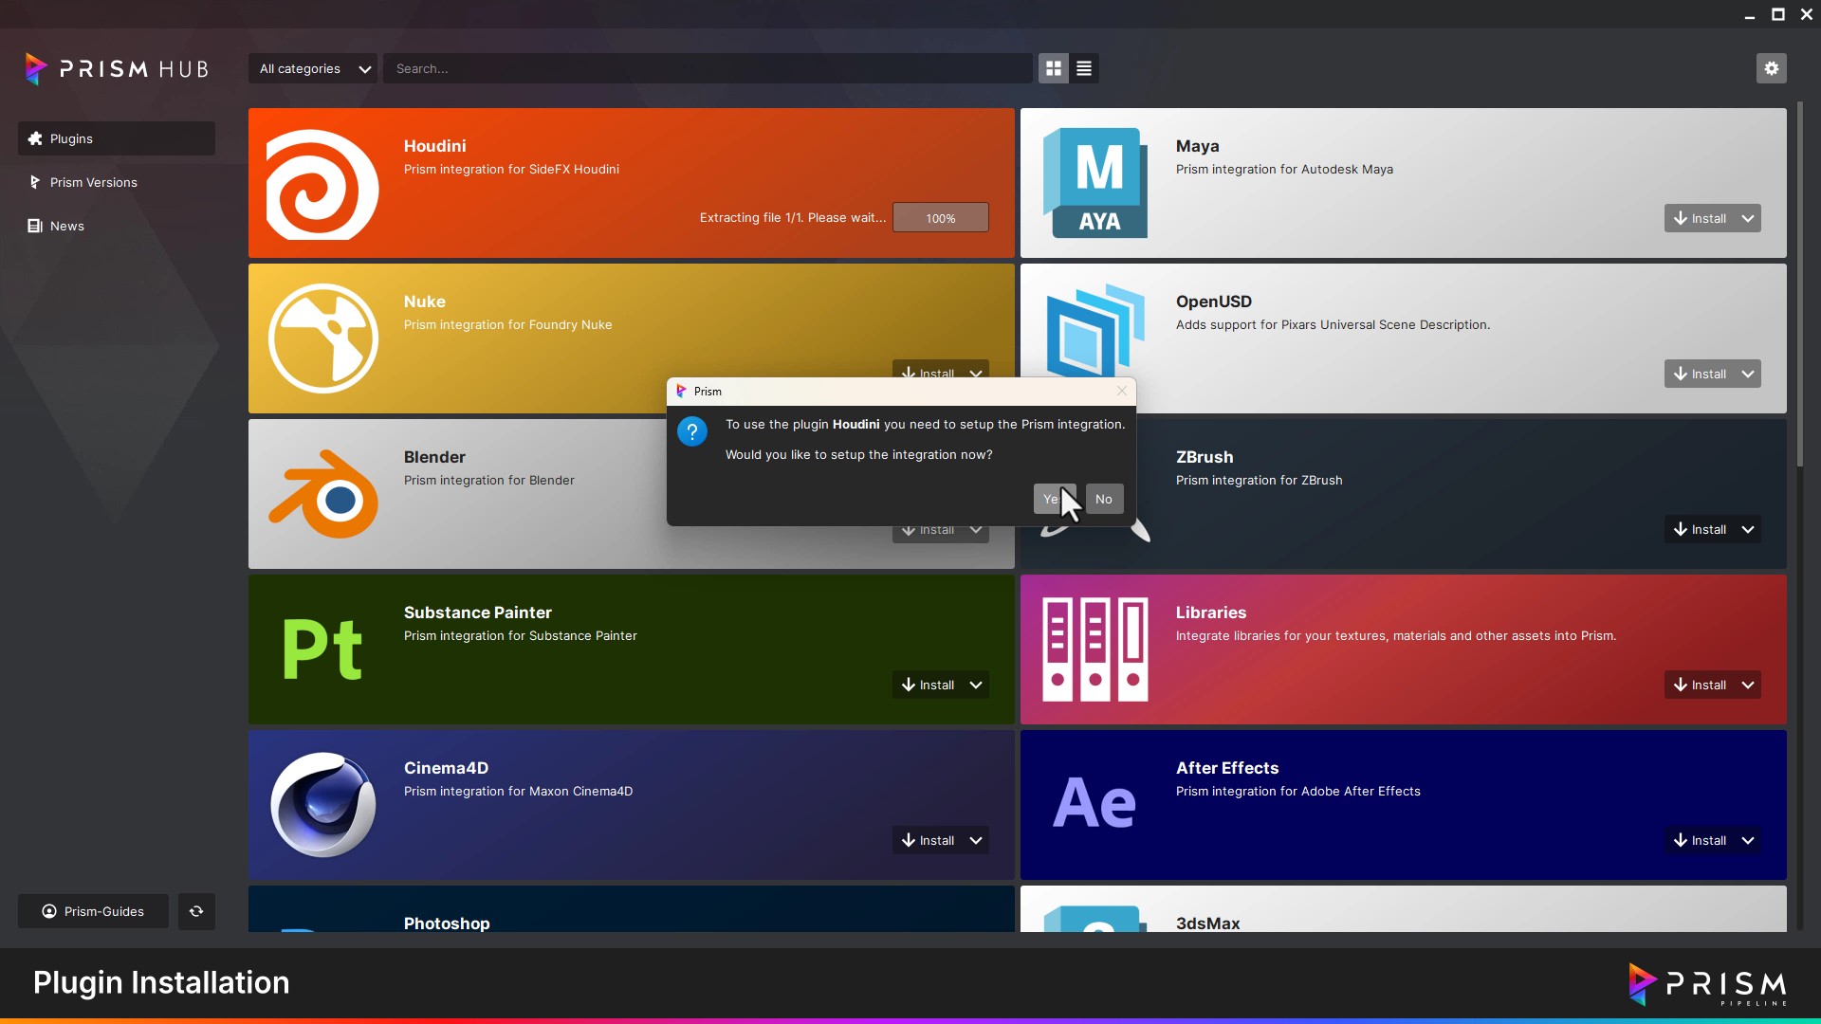Open the After Effects Ae logo
The width and height of the screenshot is (1821, 1024).
coord(1094,803)
